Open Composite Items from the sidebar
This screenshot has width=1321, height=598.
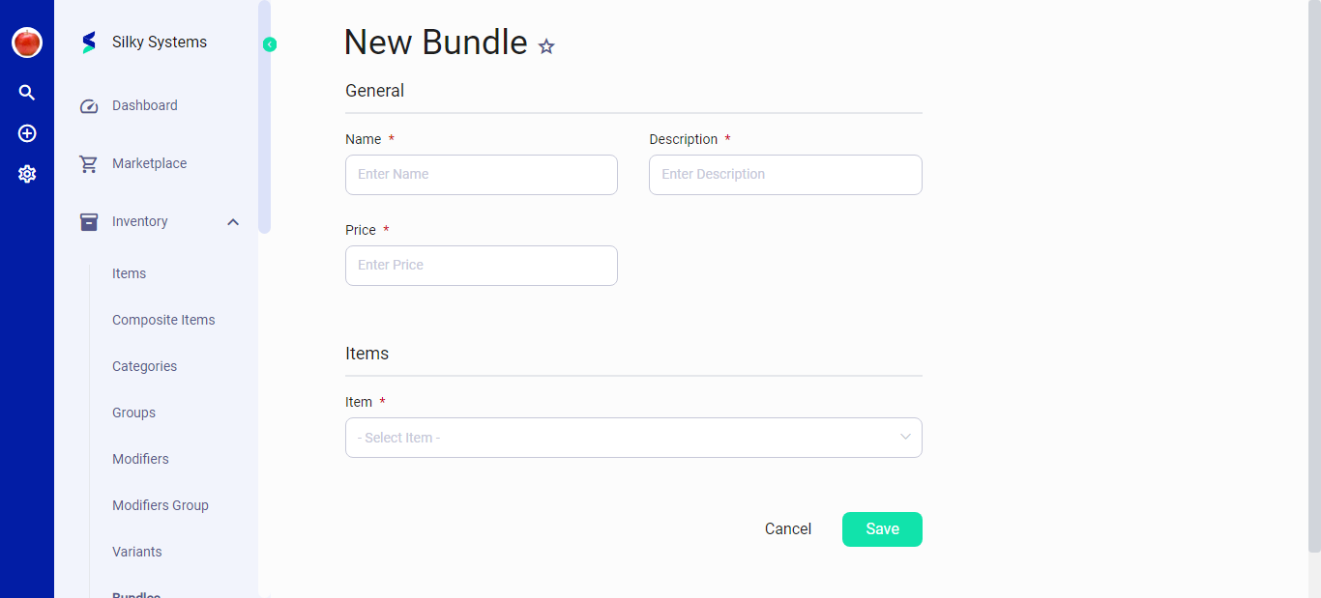pos(163,320)
